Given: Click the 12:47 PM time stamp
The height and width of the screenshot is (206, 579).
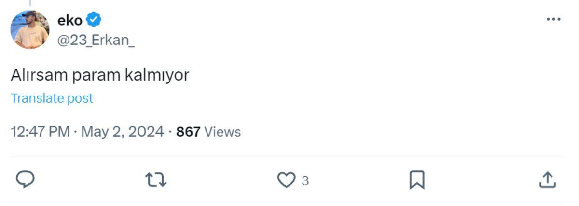Looking at the screenshot, I should coord(40,132).
